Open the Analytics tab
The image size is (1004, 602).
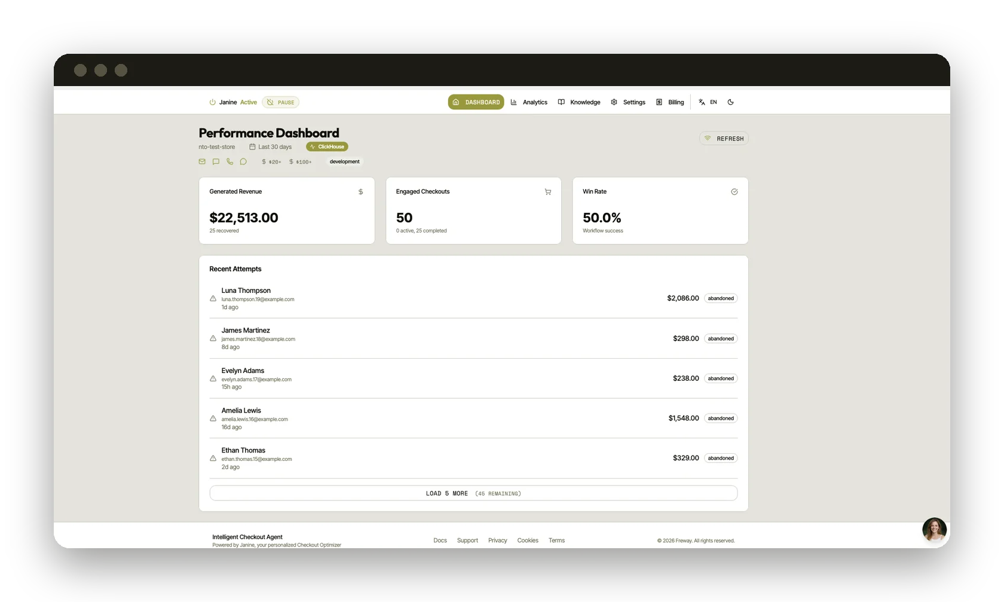tap(529, 102)
